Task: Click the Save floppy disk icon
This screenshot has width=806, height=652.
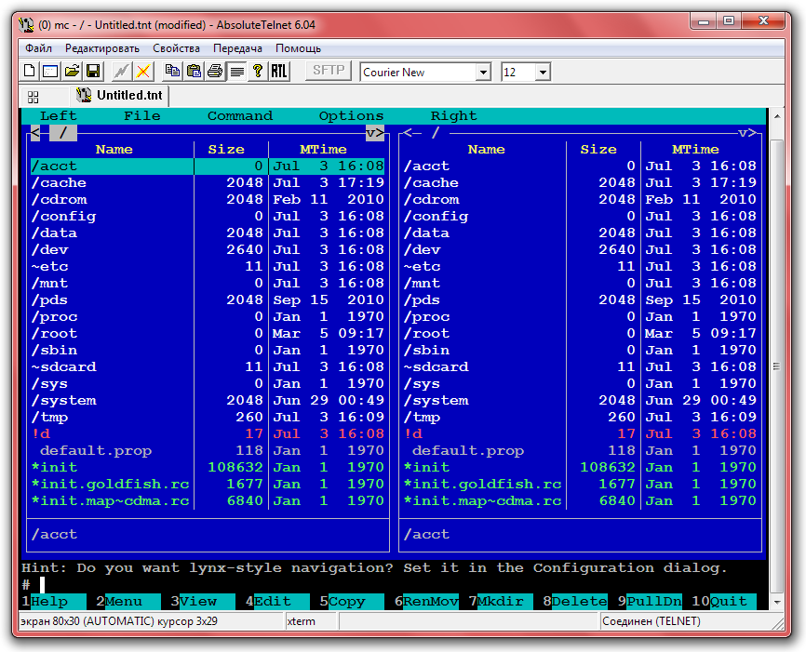Action: 93,71
